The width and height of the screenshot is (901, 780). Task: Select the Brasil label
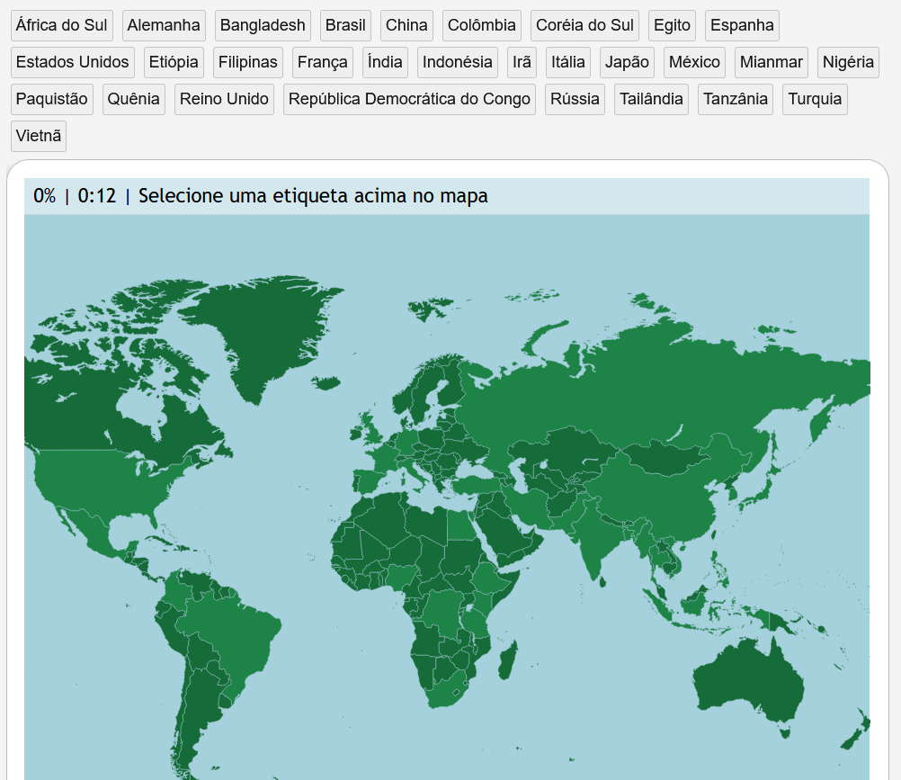345,25
